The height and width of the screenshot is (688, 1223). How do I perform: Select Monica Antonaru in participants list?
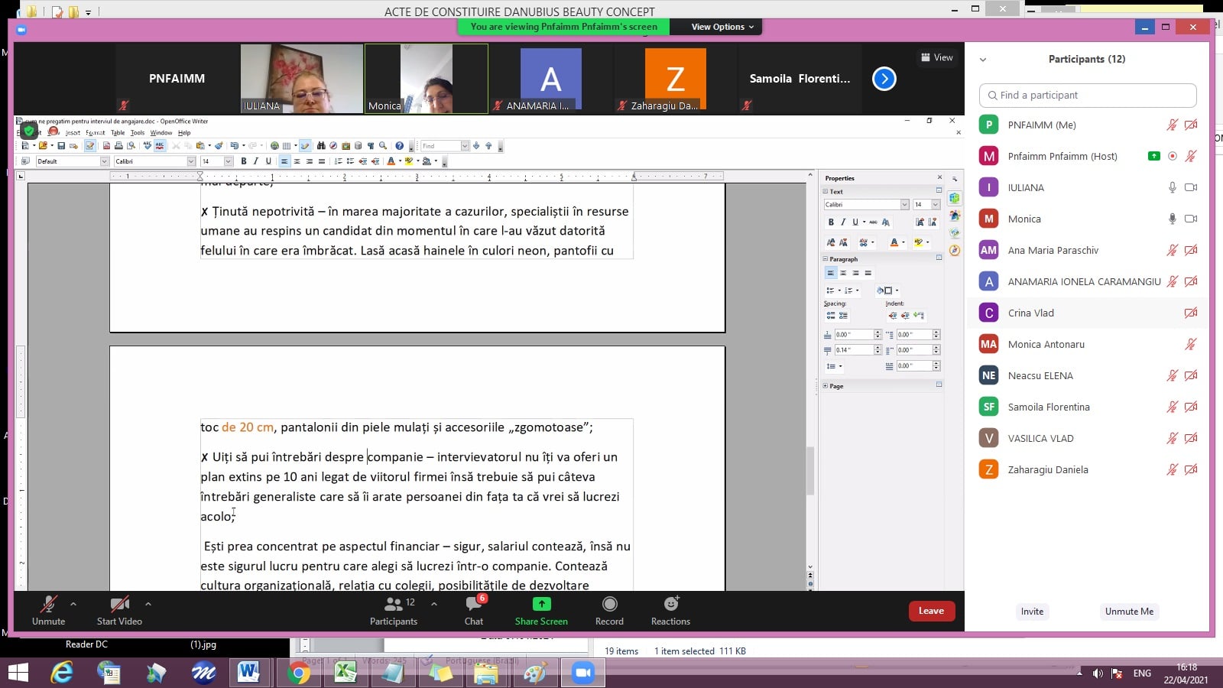point(1046,344)
